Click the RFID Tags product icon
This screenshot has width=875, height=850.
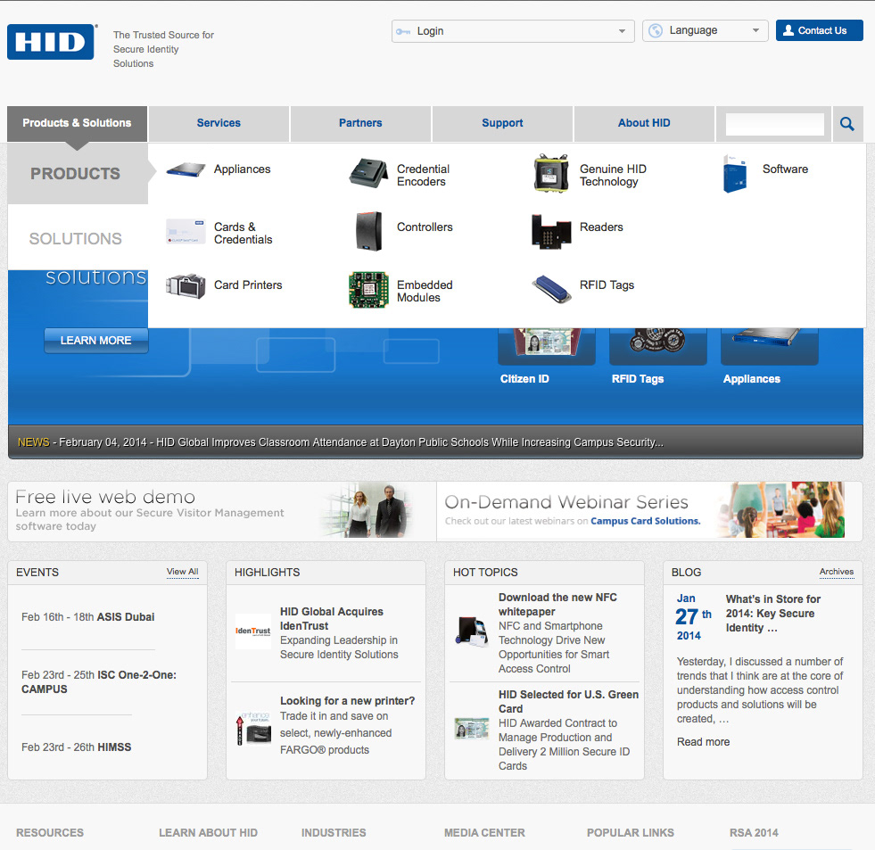[x=551, y=287]
